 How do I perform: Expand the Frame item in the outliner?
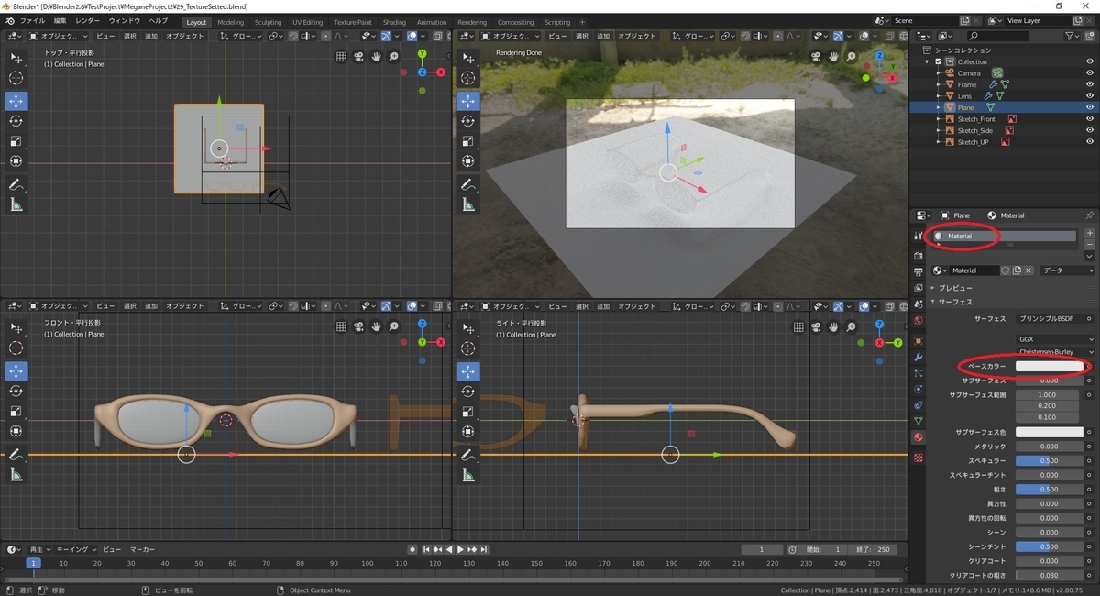coord(939,84)
